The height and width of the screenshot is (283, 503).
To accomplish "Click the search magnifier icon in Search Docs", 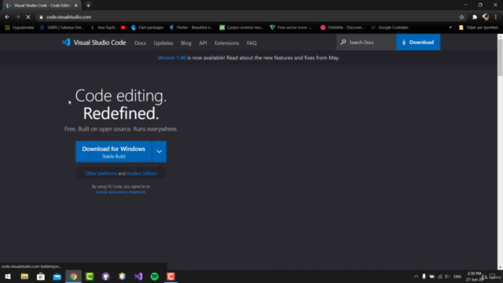I will [343, 42].
